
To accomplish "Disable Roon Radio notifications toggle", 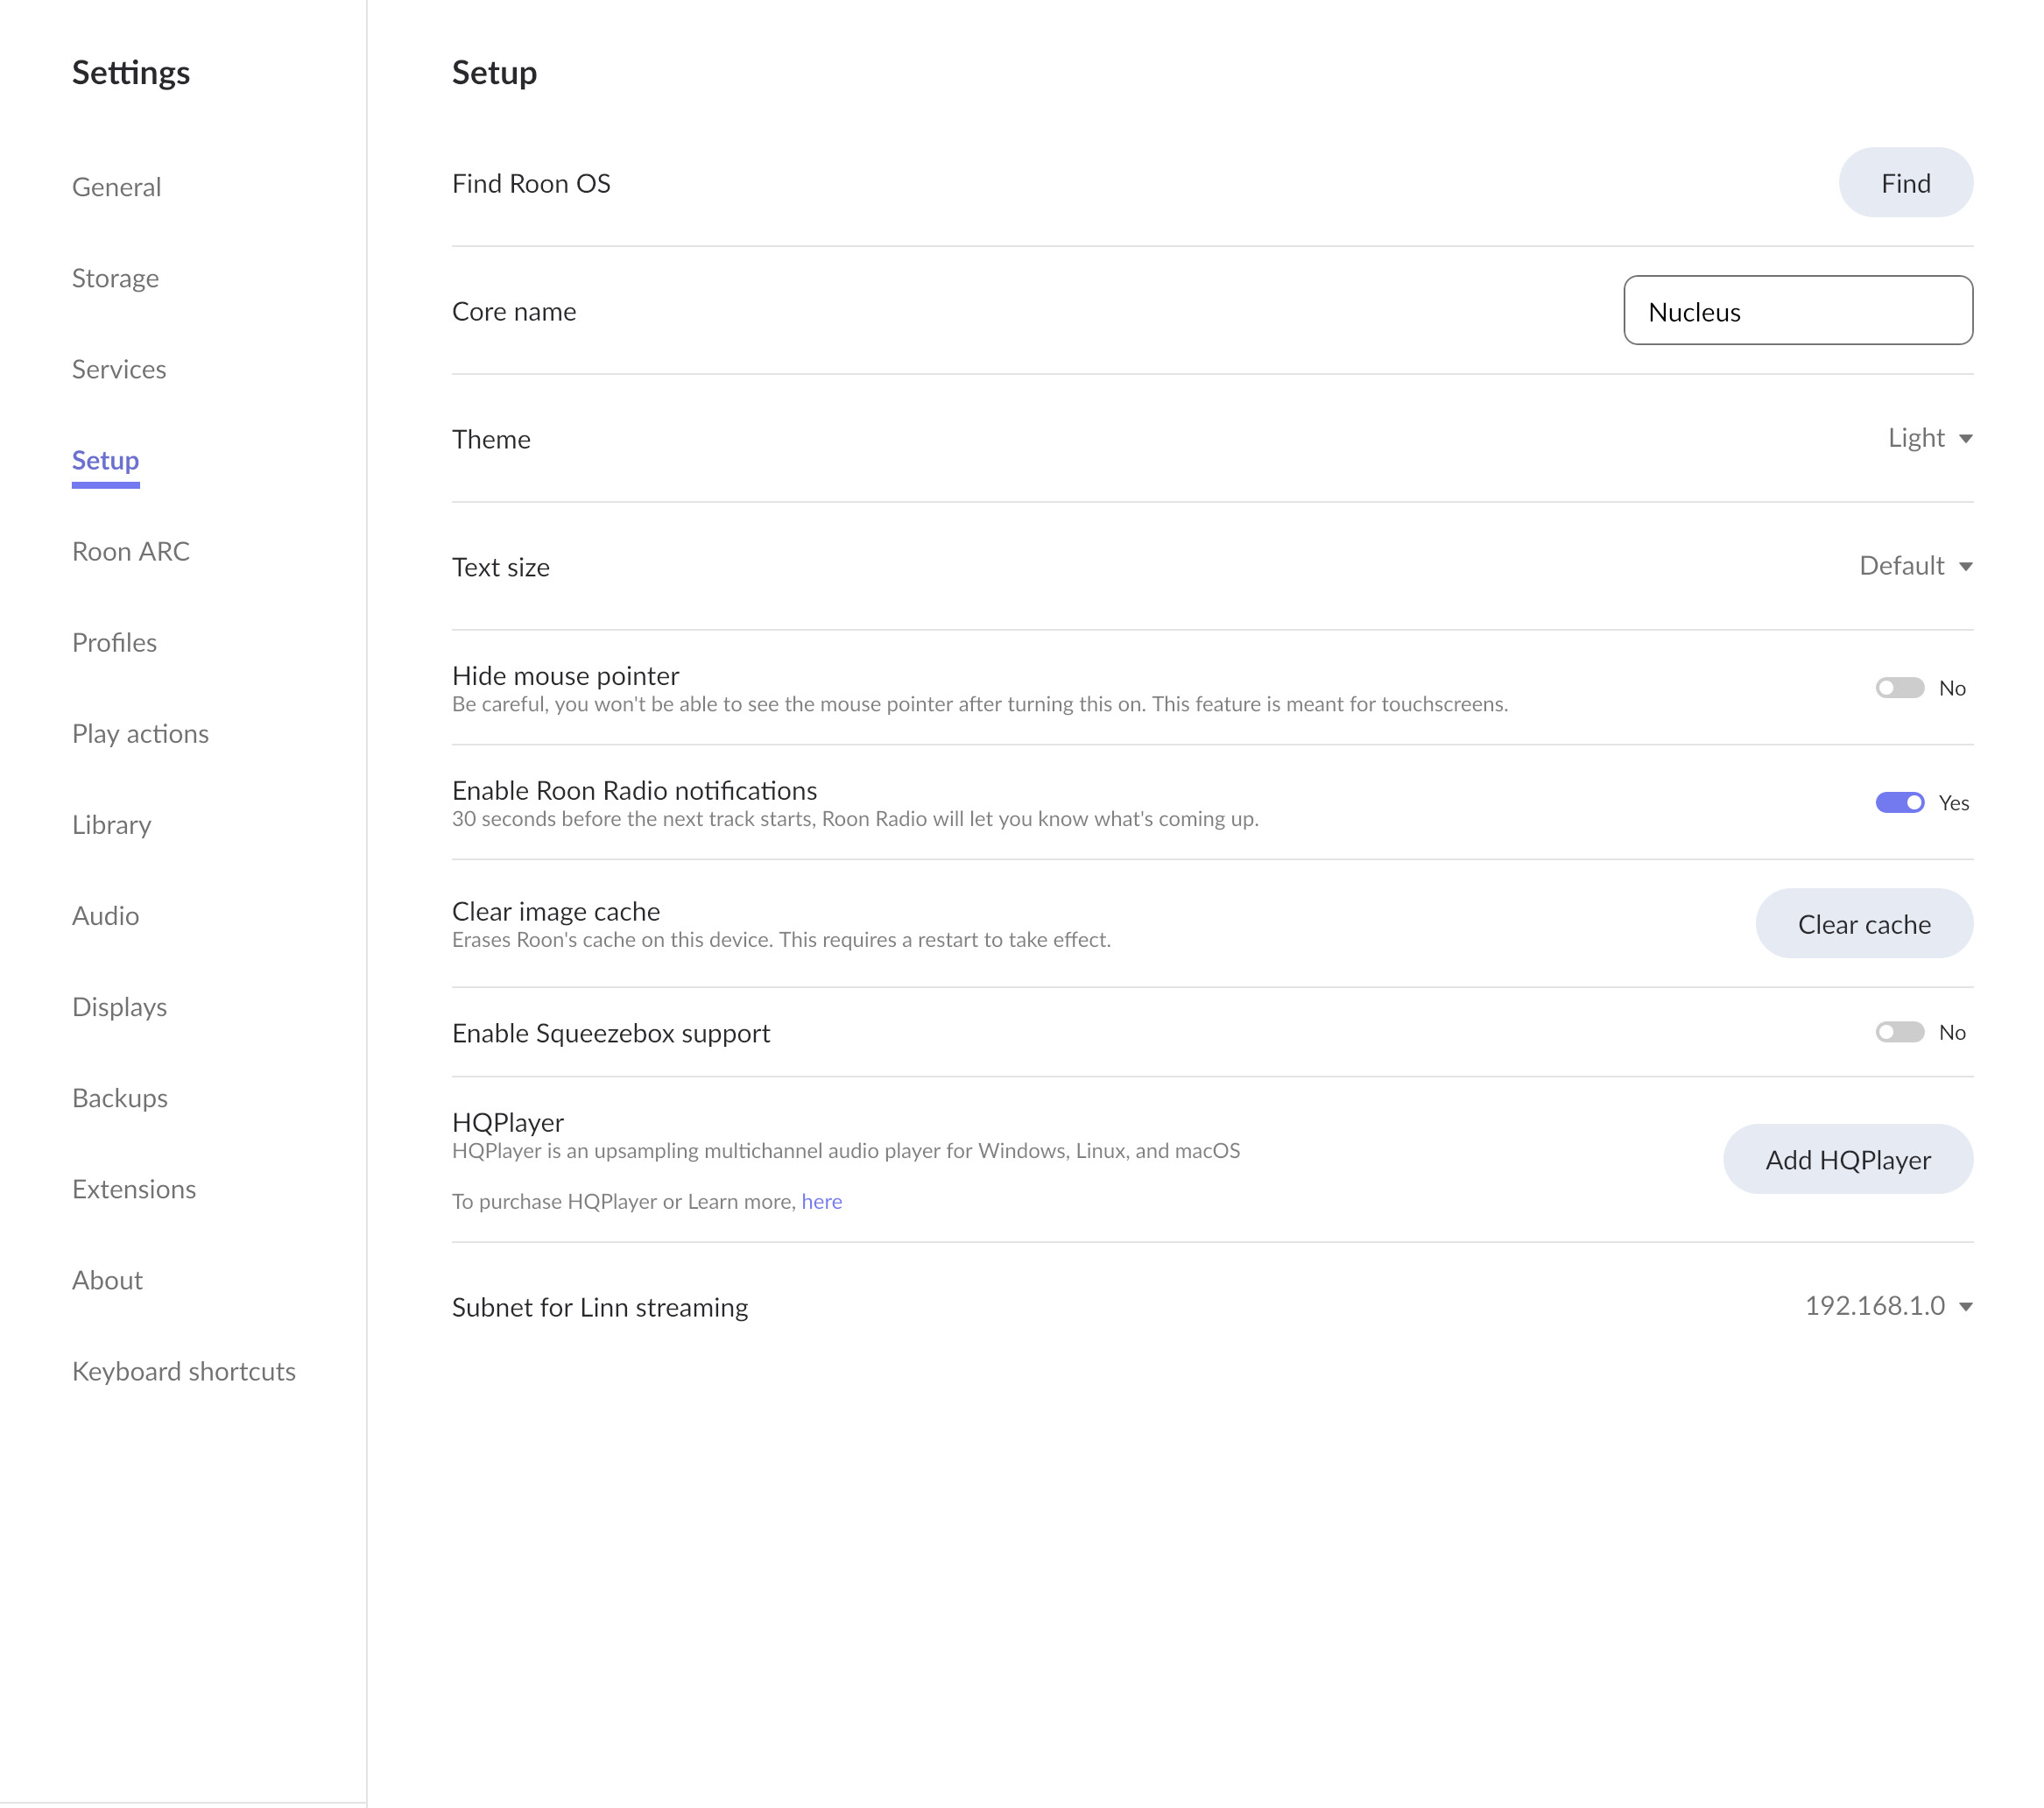I will point(1899,802).
